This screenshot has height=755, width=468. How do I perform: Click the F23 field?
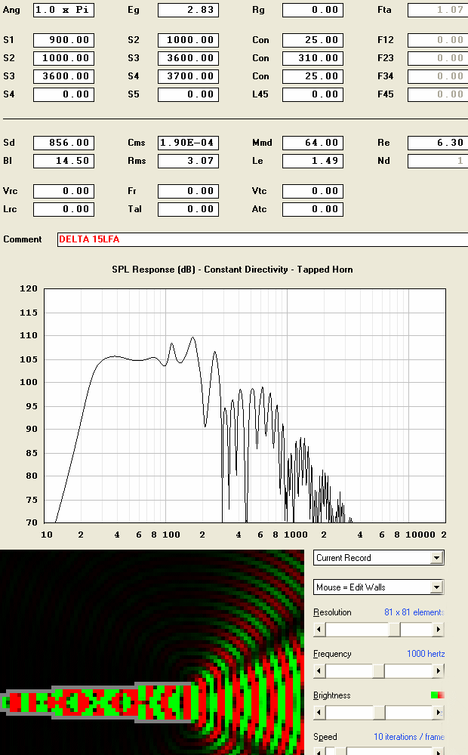[x=438, y=58]
